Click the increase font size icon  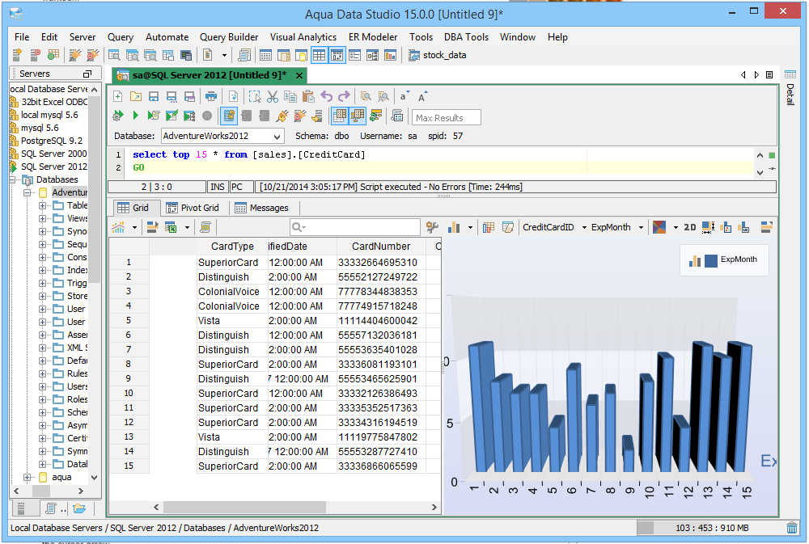coord(422,96)
